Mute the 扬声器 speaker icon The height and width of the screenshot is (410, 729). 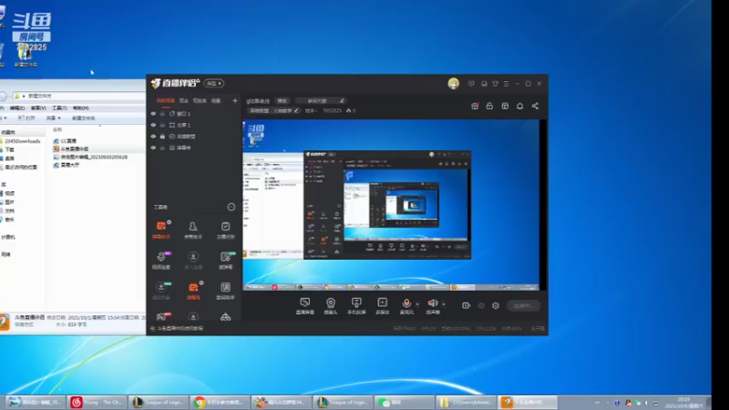tap(432, 303)
